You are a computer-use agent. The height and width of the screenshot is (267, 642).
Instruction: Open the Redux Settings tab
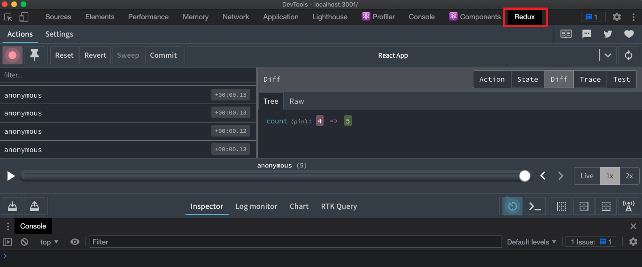pyautogui.click(x=59, y=34)
